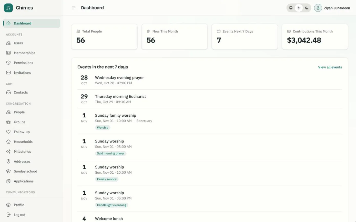
Task: Click the Follow-up heart icon
Action: tap(8, 132)
